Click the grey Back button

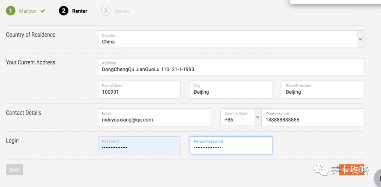click(14, 170)
